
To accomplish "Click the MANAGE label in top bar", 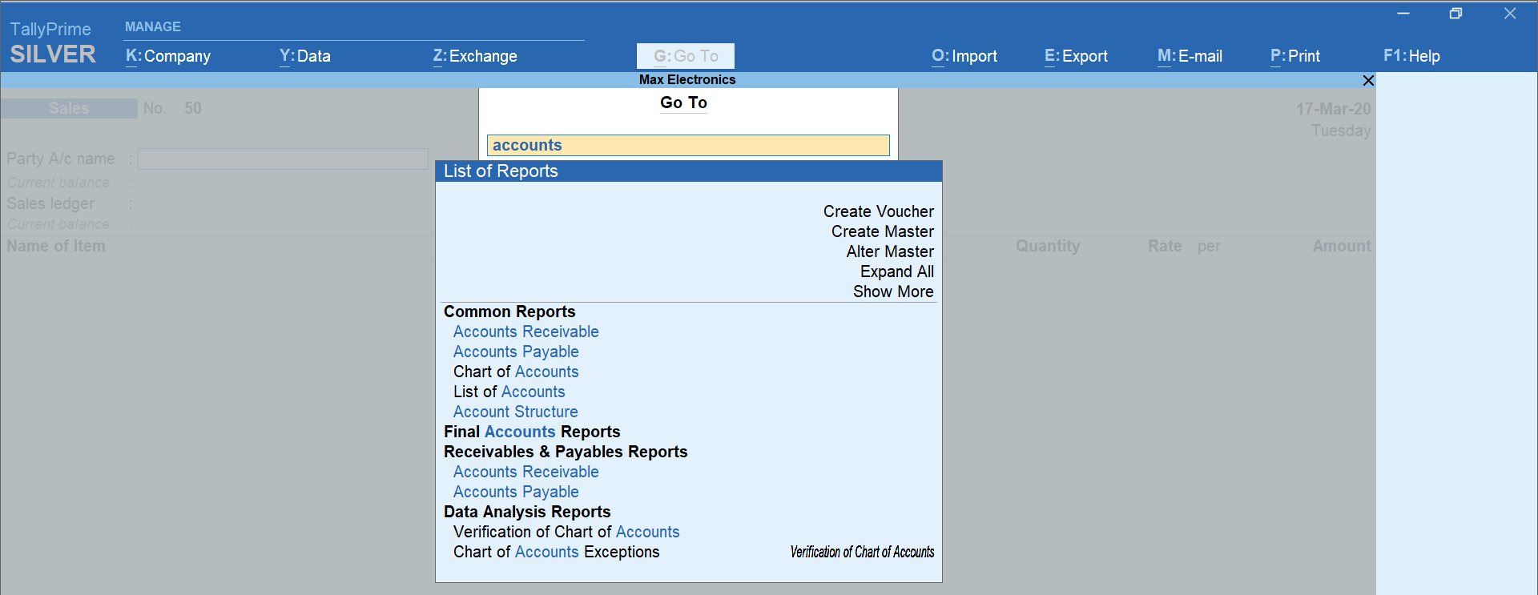I will (x=153, y=26).
